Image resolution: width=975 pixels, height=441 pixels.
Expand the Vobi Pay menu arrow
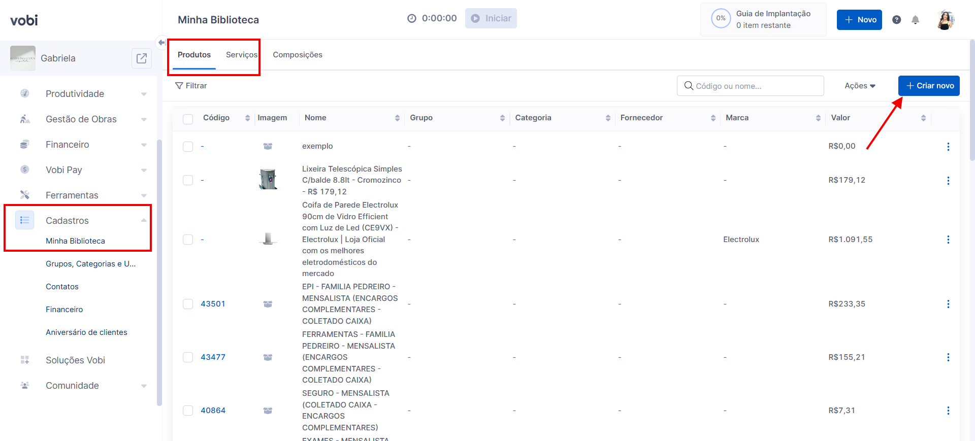click(144, 170)
